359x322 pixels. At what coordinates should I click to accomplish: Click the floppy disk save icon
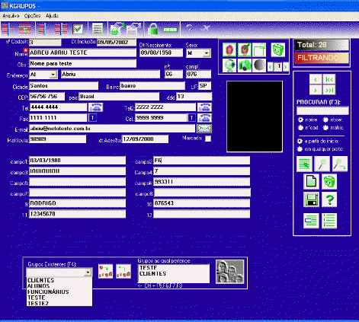tap(311, 199)
